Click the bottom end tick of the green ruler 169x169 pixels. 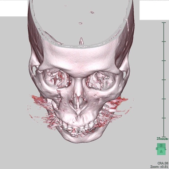[x=164, y=137]
